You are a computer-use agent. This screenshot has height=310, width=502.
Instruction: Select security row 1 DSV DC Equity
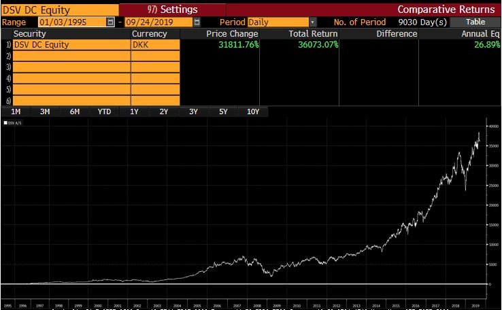[x=71, y=45]
